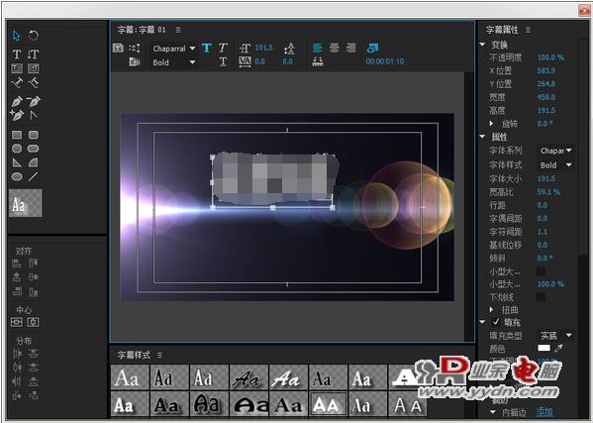Viewport: 593px width, 423px height.
Task: Expand the 扭曲 distort section
Action: [491, 309]
